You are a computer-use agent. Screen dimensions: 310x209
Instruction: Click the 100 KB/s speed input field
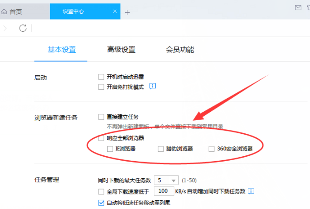point(165,191)
